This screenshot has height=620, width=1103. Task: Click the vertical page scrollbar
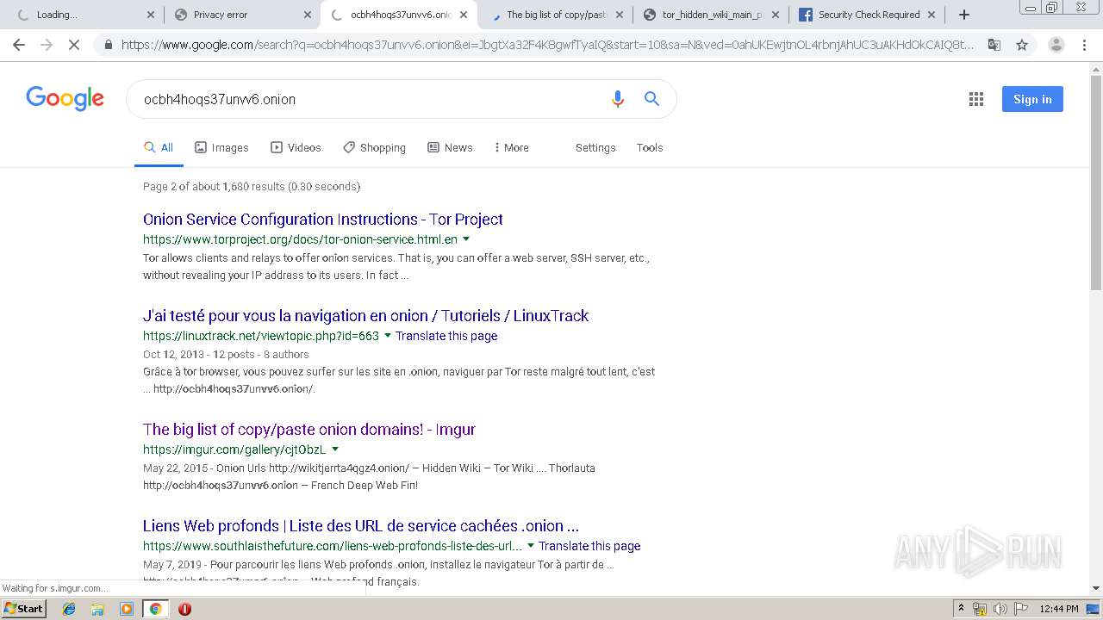click(1096, 183)
